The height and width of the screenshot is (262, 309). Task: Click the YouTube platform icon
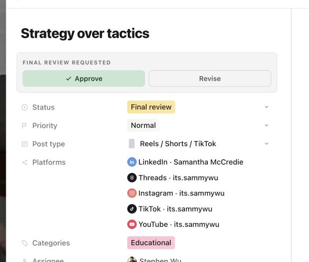coord(132,224)
